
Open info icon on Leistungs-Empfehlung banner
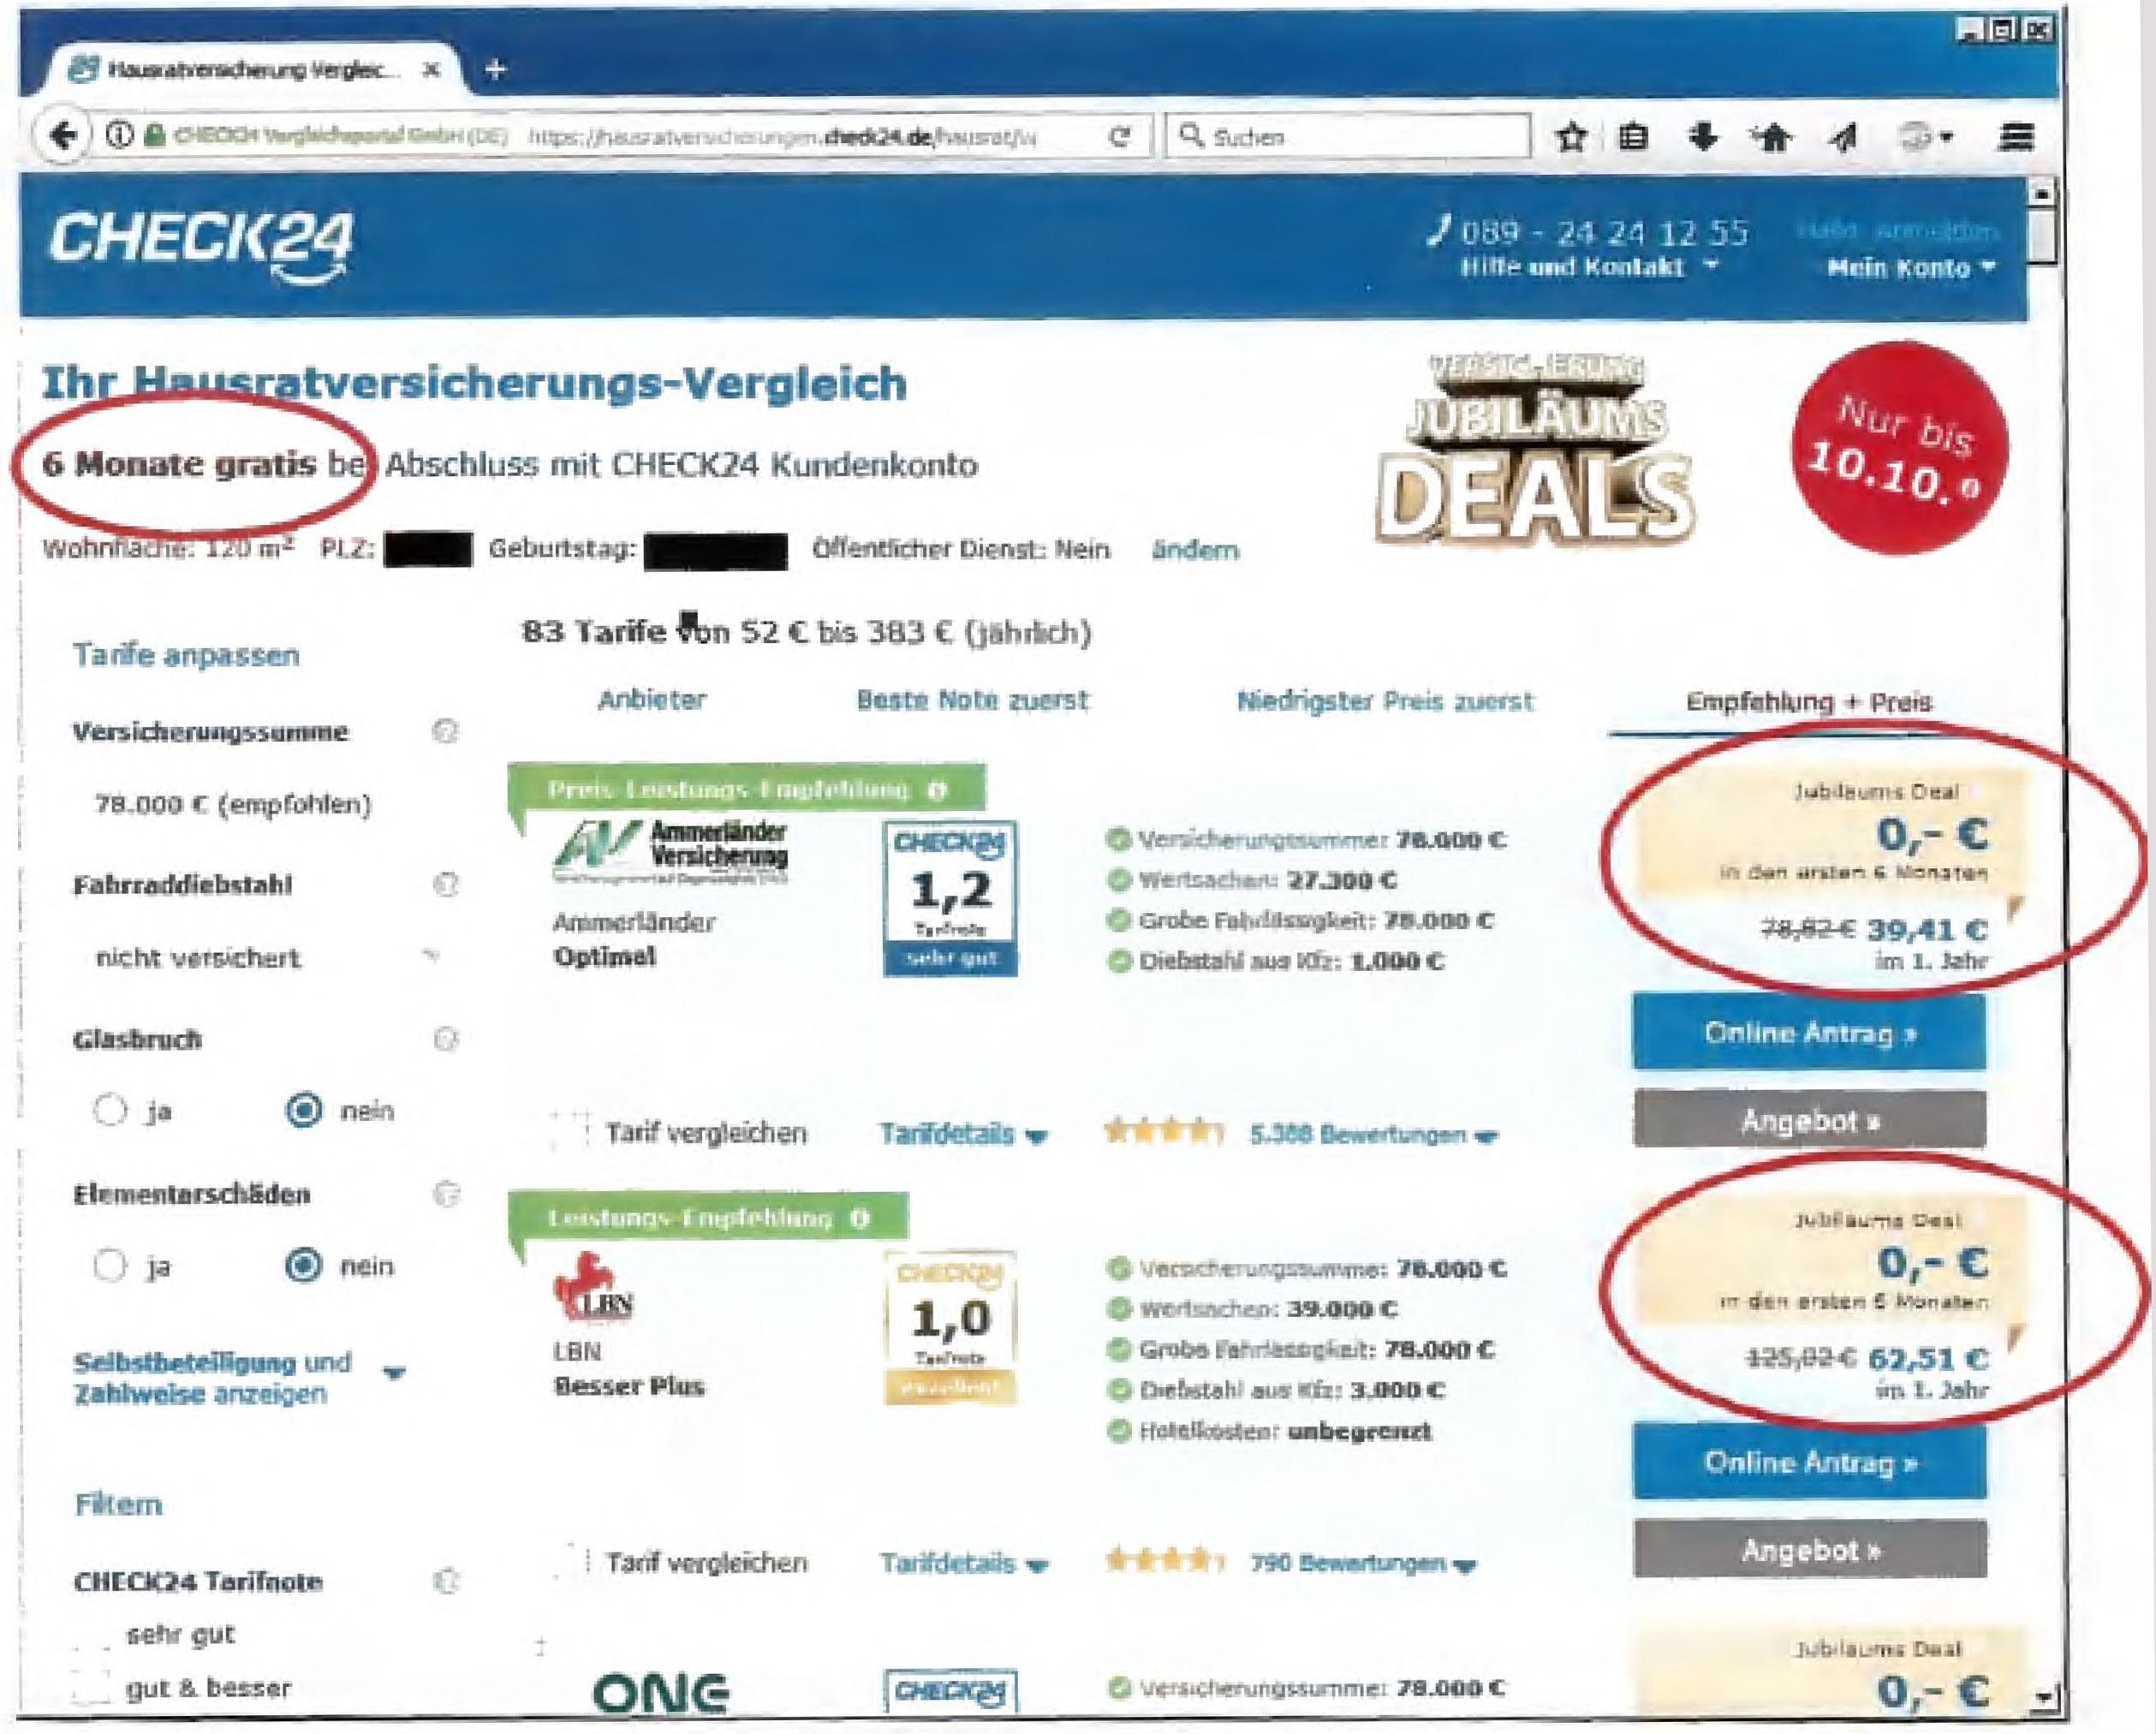(x=860, y=1218)
